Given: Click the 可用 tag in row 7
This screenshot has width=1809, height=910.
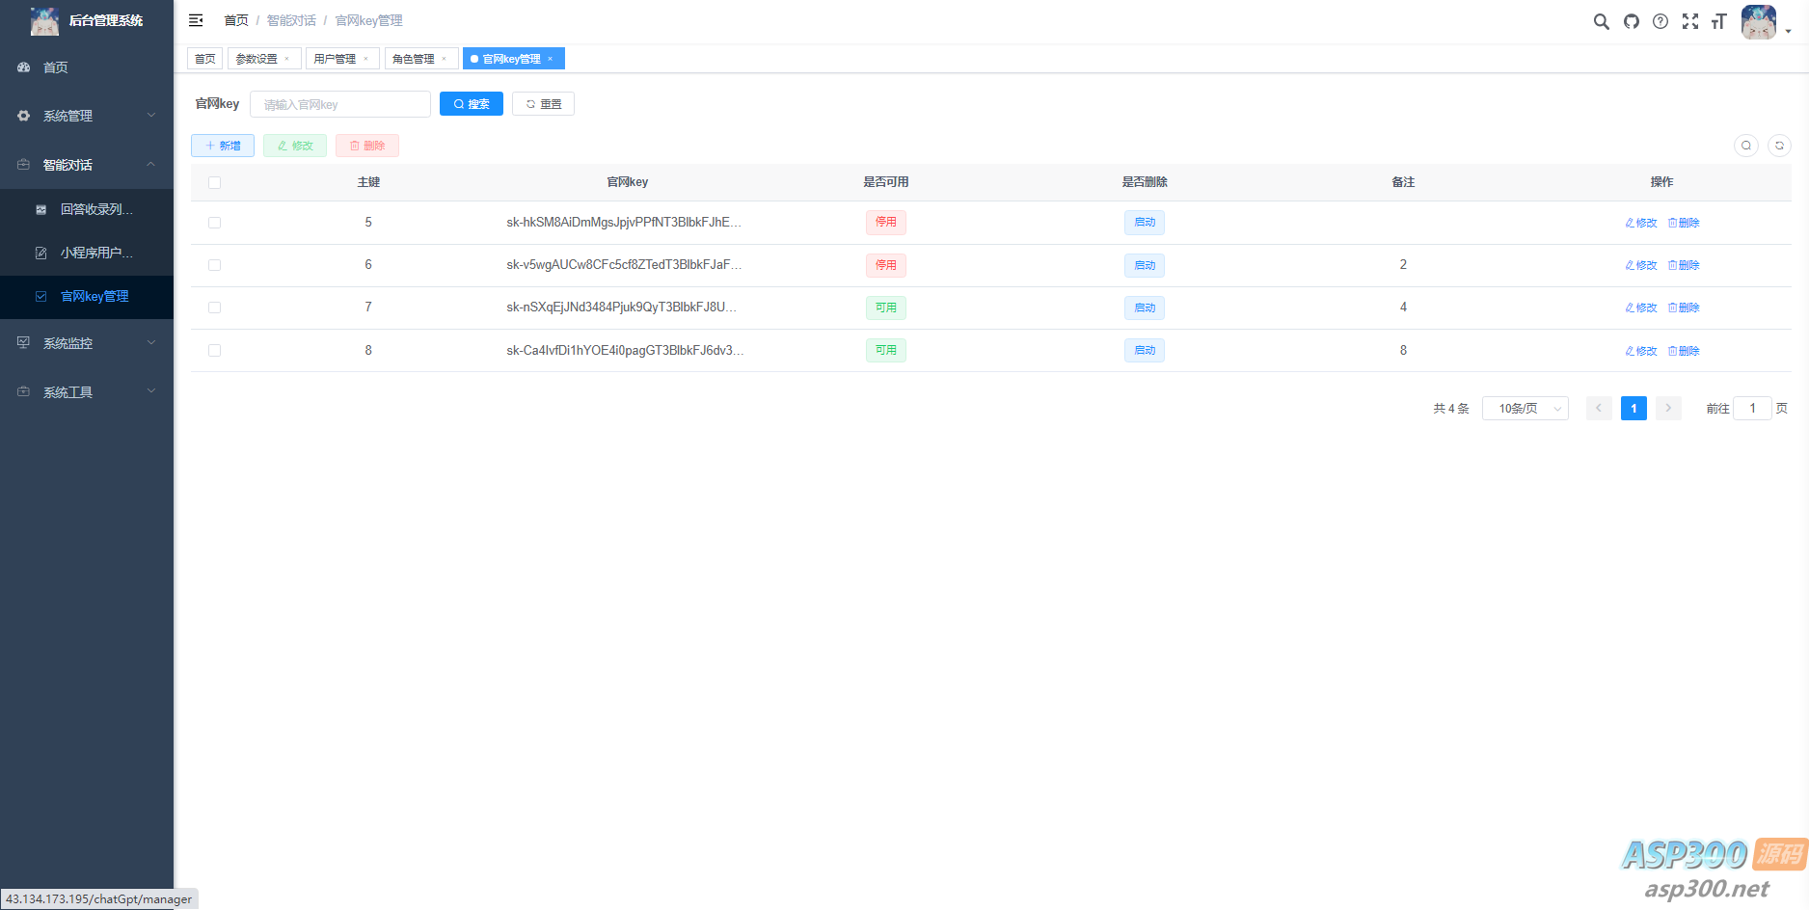Looking at the screenshot, I should [886, 308].
